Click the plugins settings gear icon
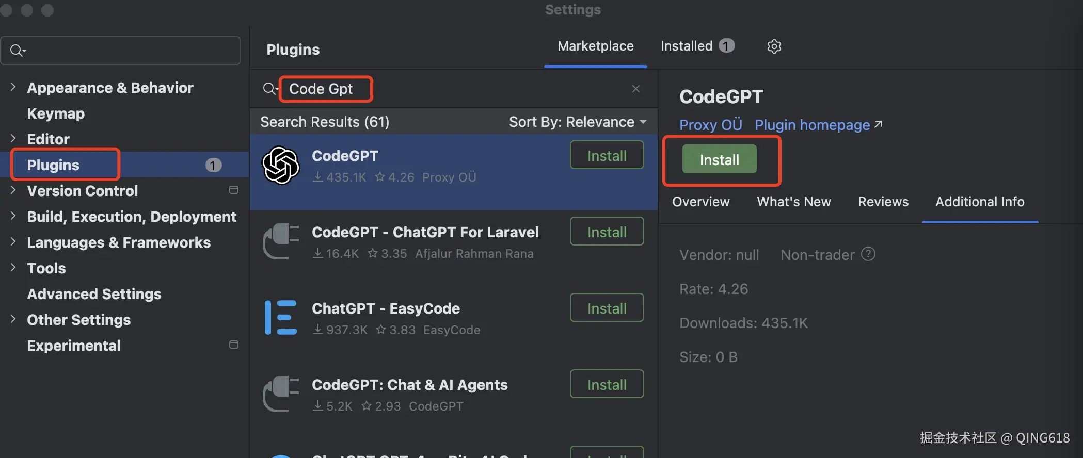 [774, 46]
